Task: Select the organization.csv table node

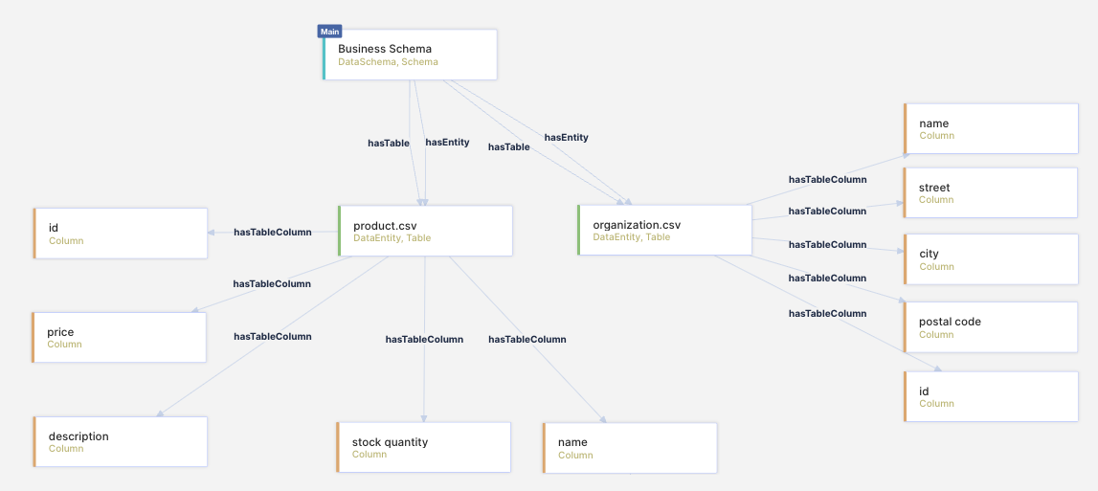Action: (x=664, y=230)
